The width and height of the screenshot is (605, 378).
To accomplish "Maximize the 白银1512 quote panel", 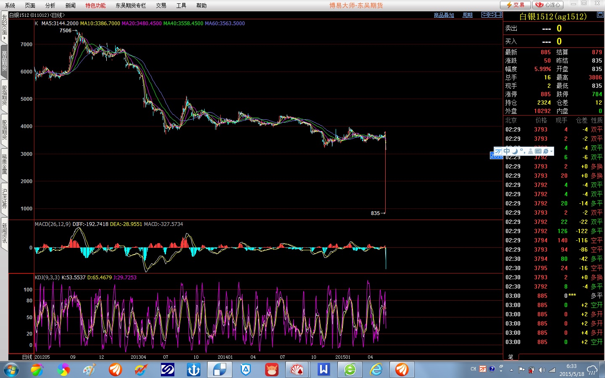I will 600,15.
